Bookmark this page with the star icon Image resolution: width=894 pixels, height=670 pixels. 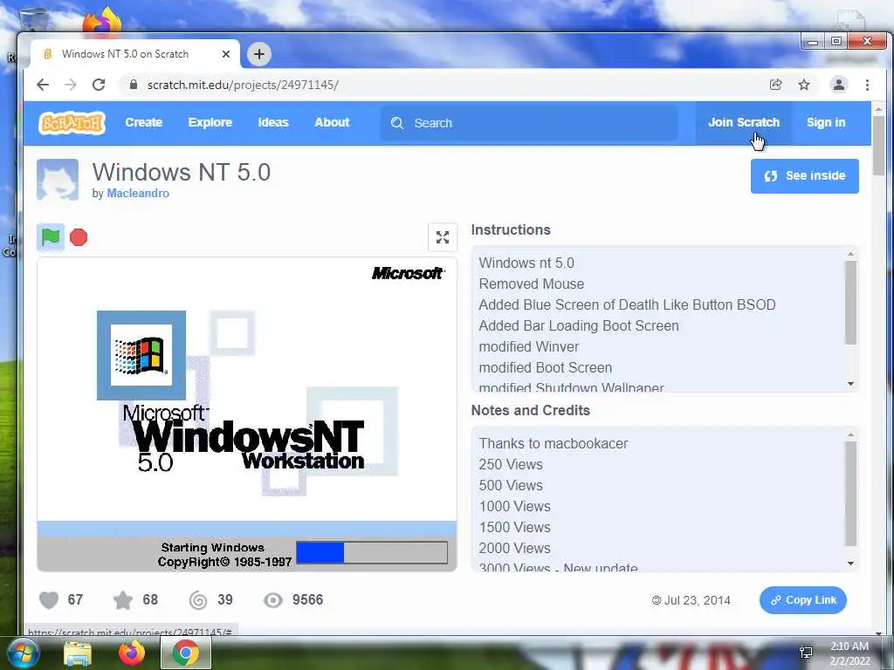click(x=804, y=85)
